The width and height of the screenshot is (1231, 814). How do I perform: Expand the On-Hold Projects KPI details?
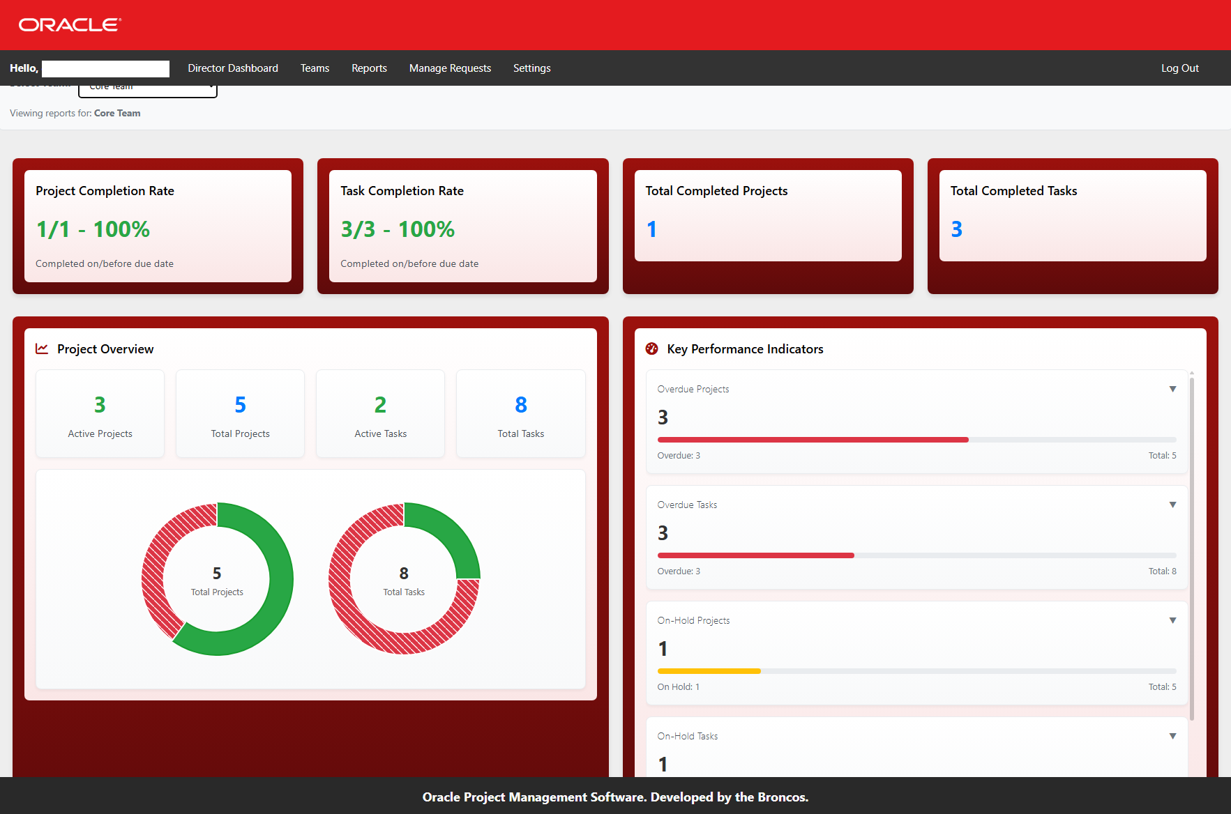[1172, 620]
